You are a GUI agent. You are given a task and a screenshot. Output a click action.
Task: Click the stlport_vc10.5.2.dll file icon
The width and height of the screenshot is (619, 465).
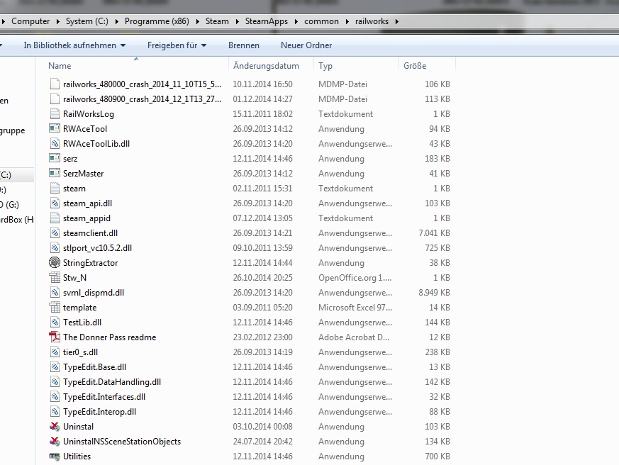55,248
